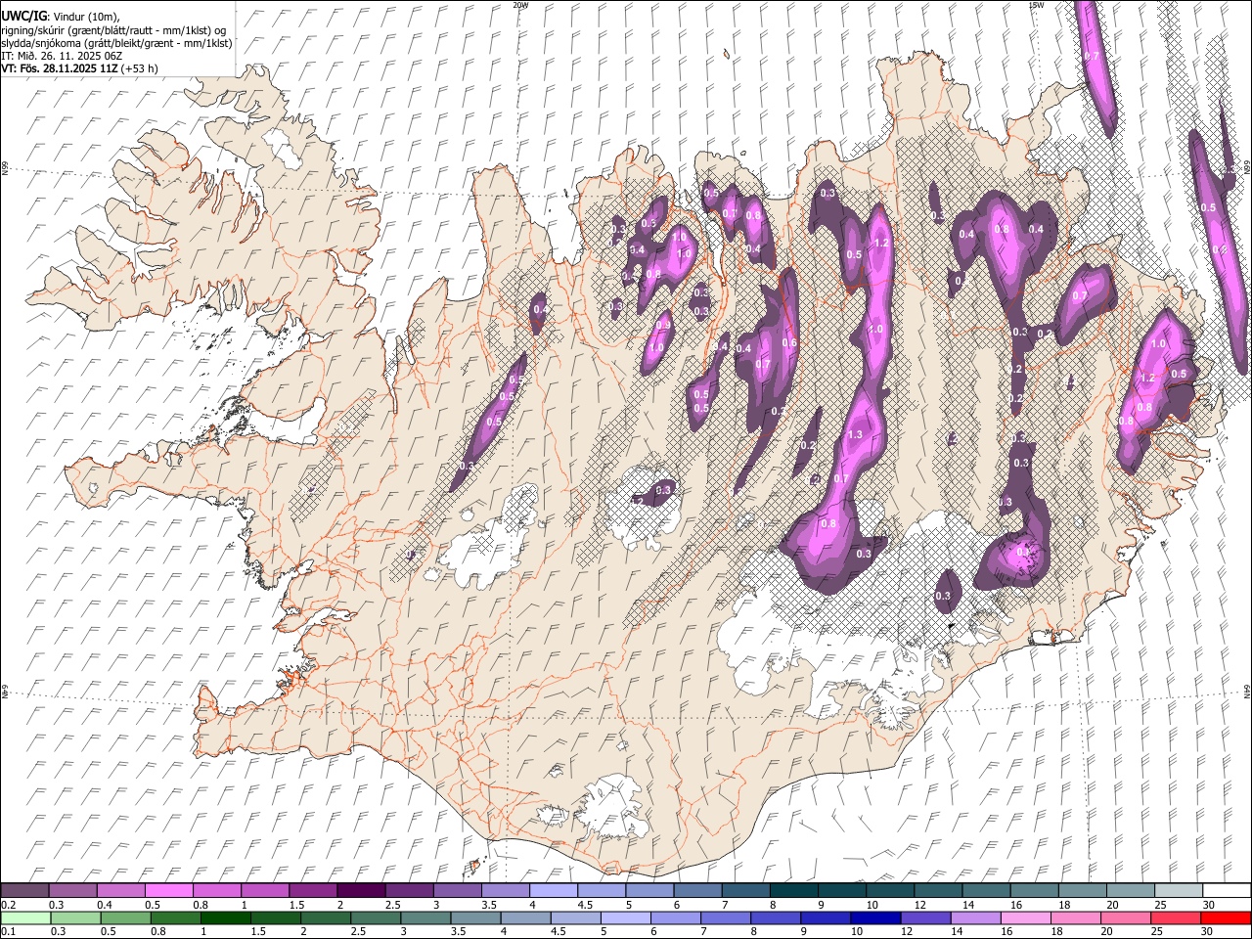Viewport: 1252px width, 939px height.
Task: Click the 'VT: Fös. 28.11.2025 11Z' valid time
Action: click(x=60, y=68)
